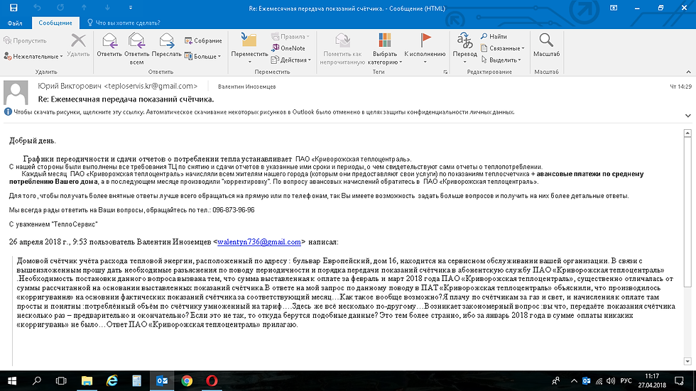This screenshot has width=696, height=391.
Task: Click Найти in the editing group
Action: point(494,36)
